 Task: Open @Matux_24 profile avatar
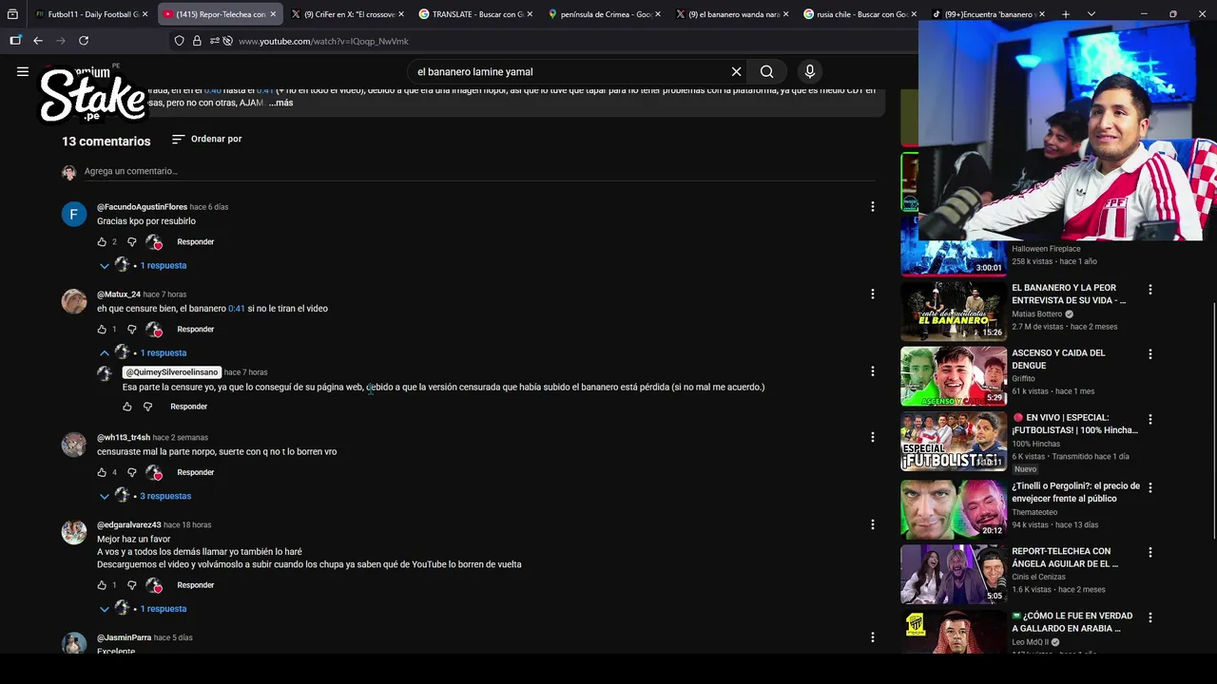click(x=74, y=301)
